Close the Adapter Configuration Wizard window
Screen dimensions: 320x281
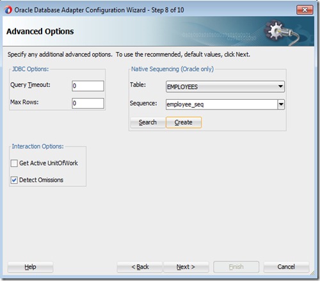click(x=305, y=10)
